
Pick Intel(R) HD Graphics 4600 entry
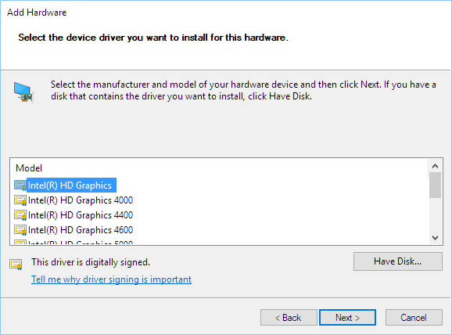[74, 230]
